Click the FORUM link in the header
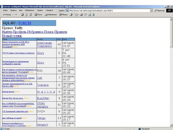Screen dimensions: 173x130 pos(25,23)
